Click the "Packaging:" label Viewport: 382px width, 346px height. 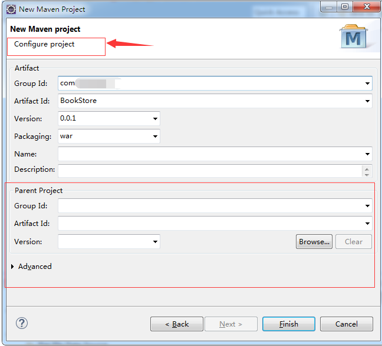[32, 137]
